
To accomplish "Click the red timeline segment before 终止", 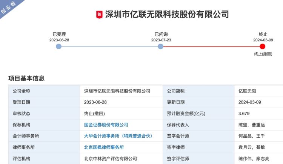I will pyautogui.click(x=211, y=47).
